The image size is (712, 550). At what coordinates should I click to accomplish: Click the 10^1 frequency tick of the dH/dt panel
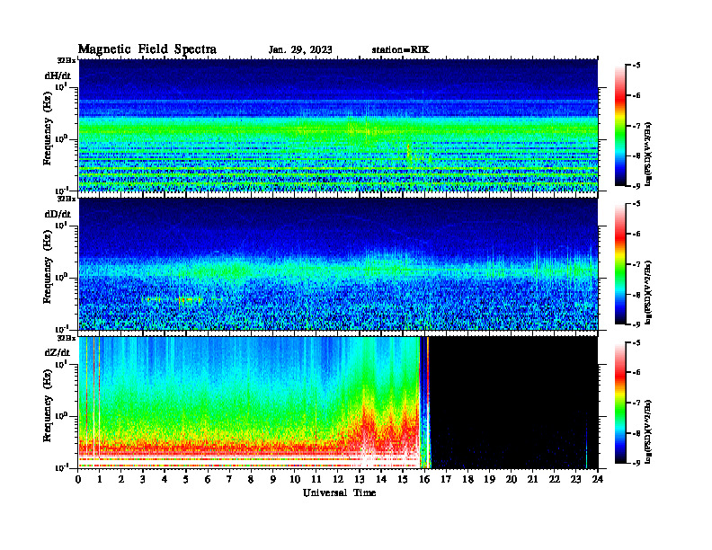pyautogui.click(x=61, y=87)
